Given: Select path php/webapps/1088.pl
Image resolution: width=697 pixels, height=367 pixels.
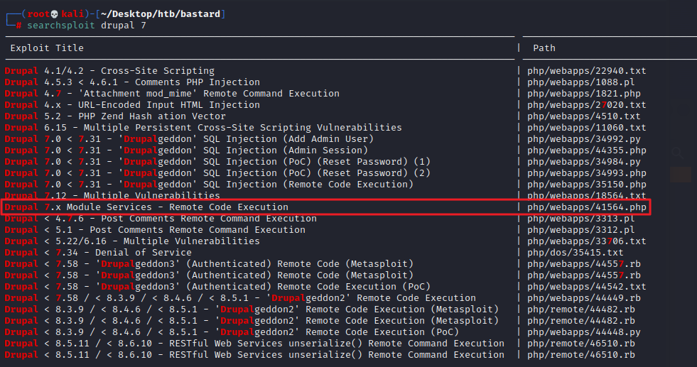Looking at the screenshot, I should click(580, 82).
